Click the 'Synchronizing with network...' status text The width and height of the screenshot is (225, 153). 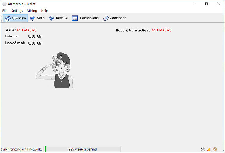pos(22,149)
